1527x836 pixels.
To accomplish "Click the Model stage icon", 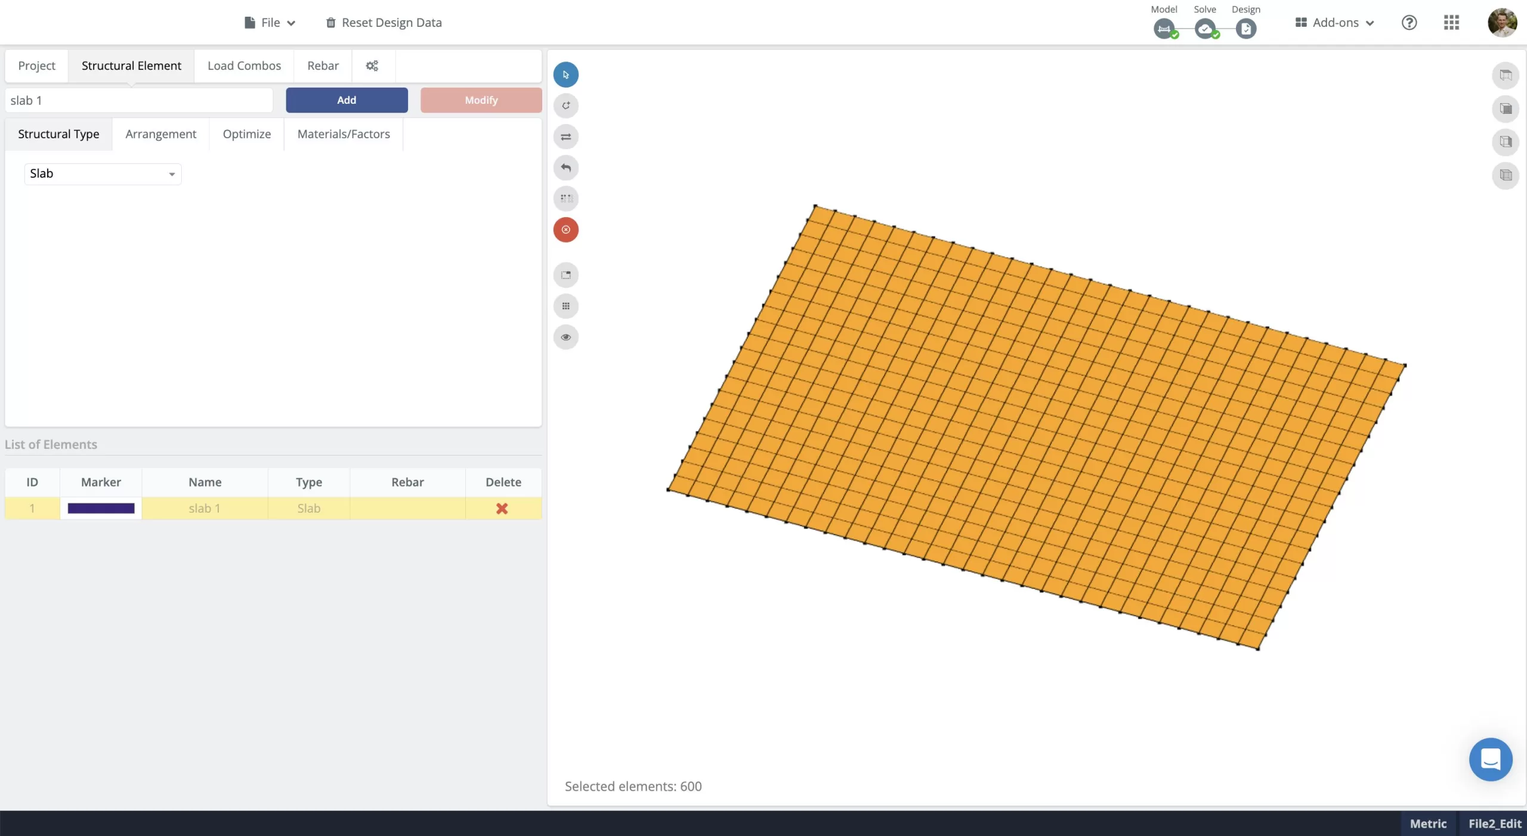I will point(1164,29).
